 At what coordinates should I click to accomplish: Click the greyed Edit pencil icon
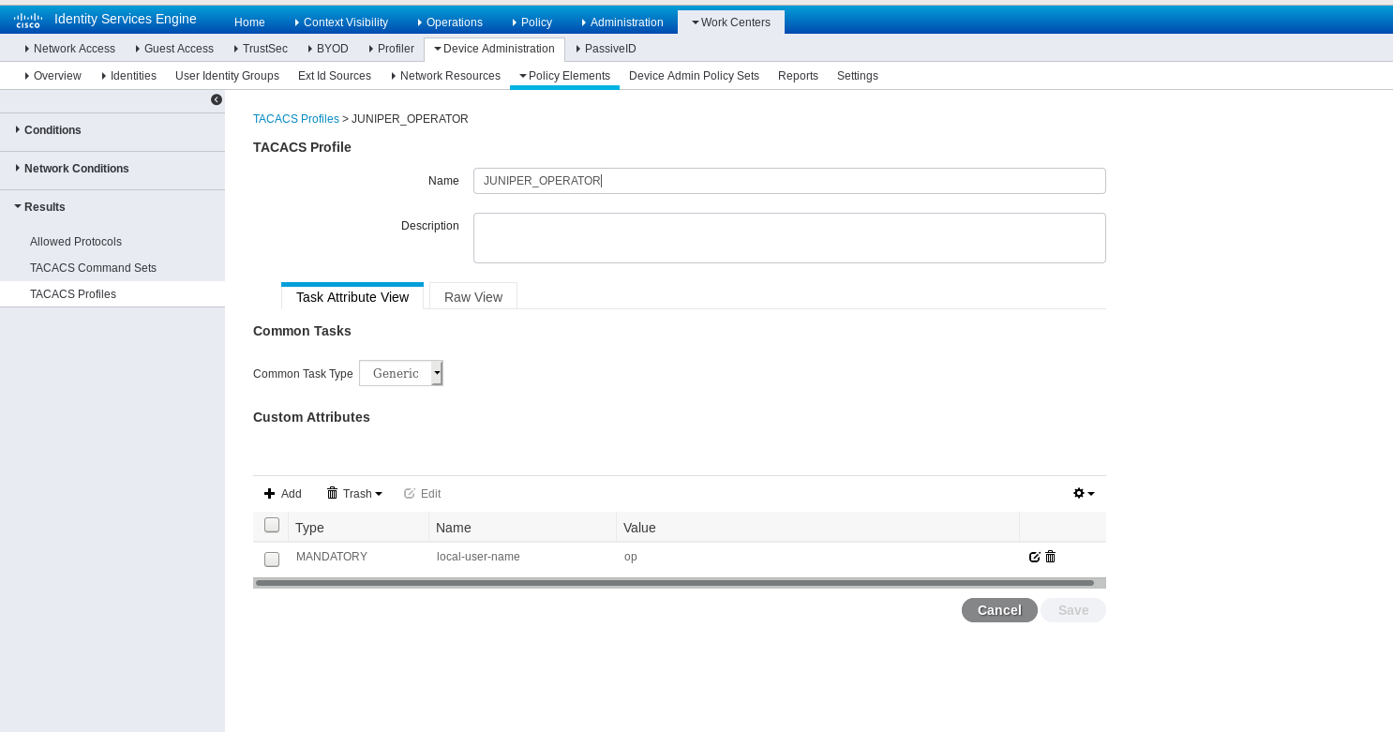[410, 493]
